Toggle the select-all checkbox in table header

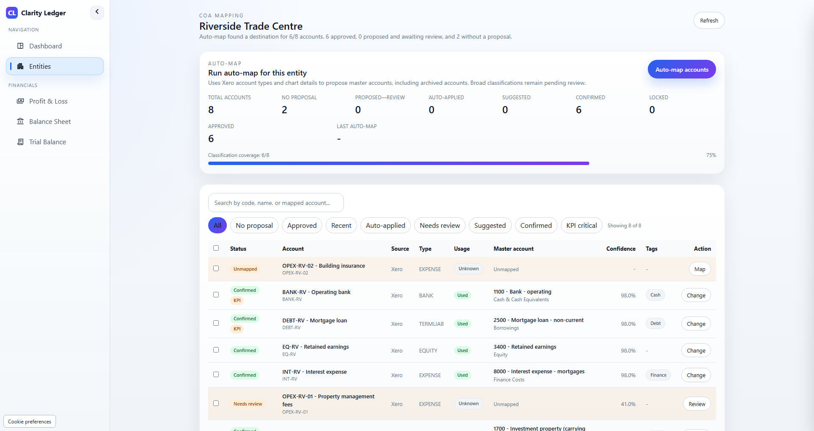pyautogui.click(x=216, y=248)
